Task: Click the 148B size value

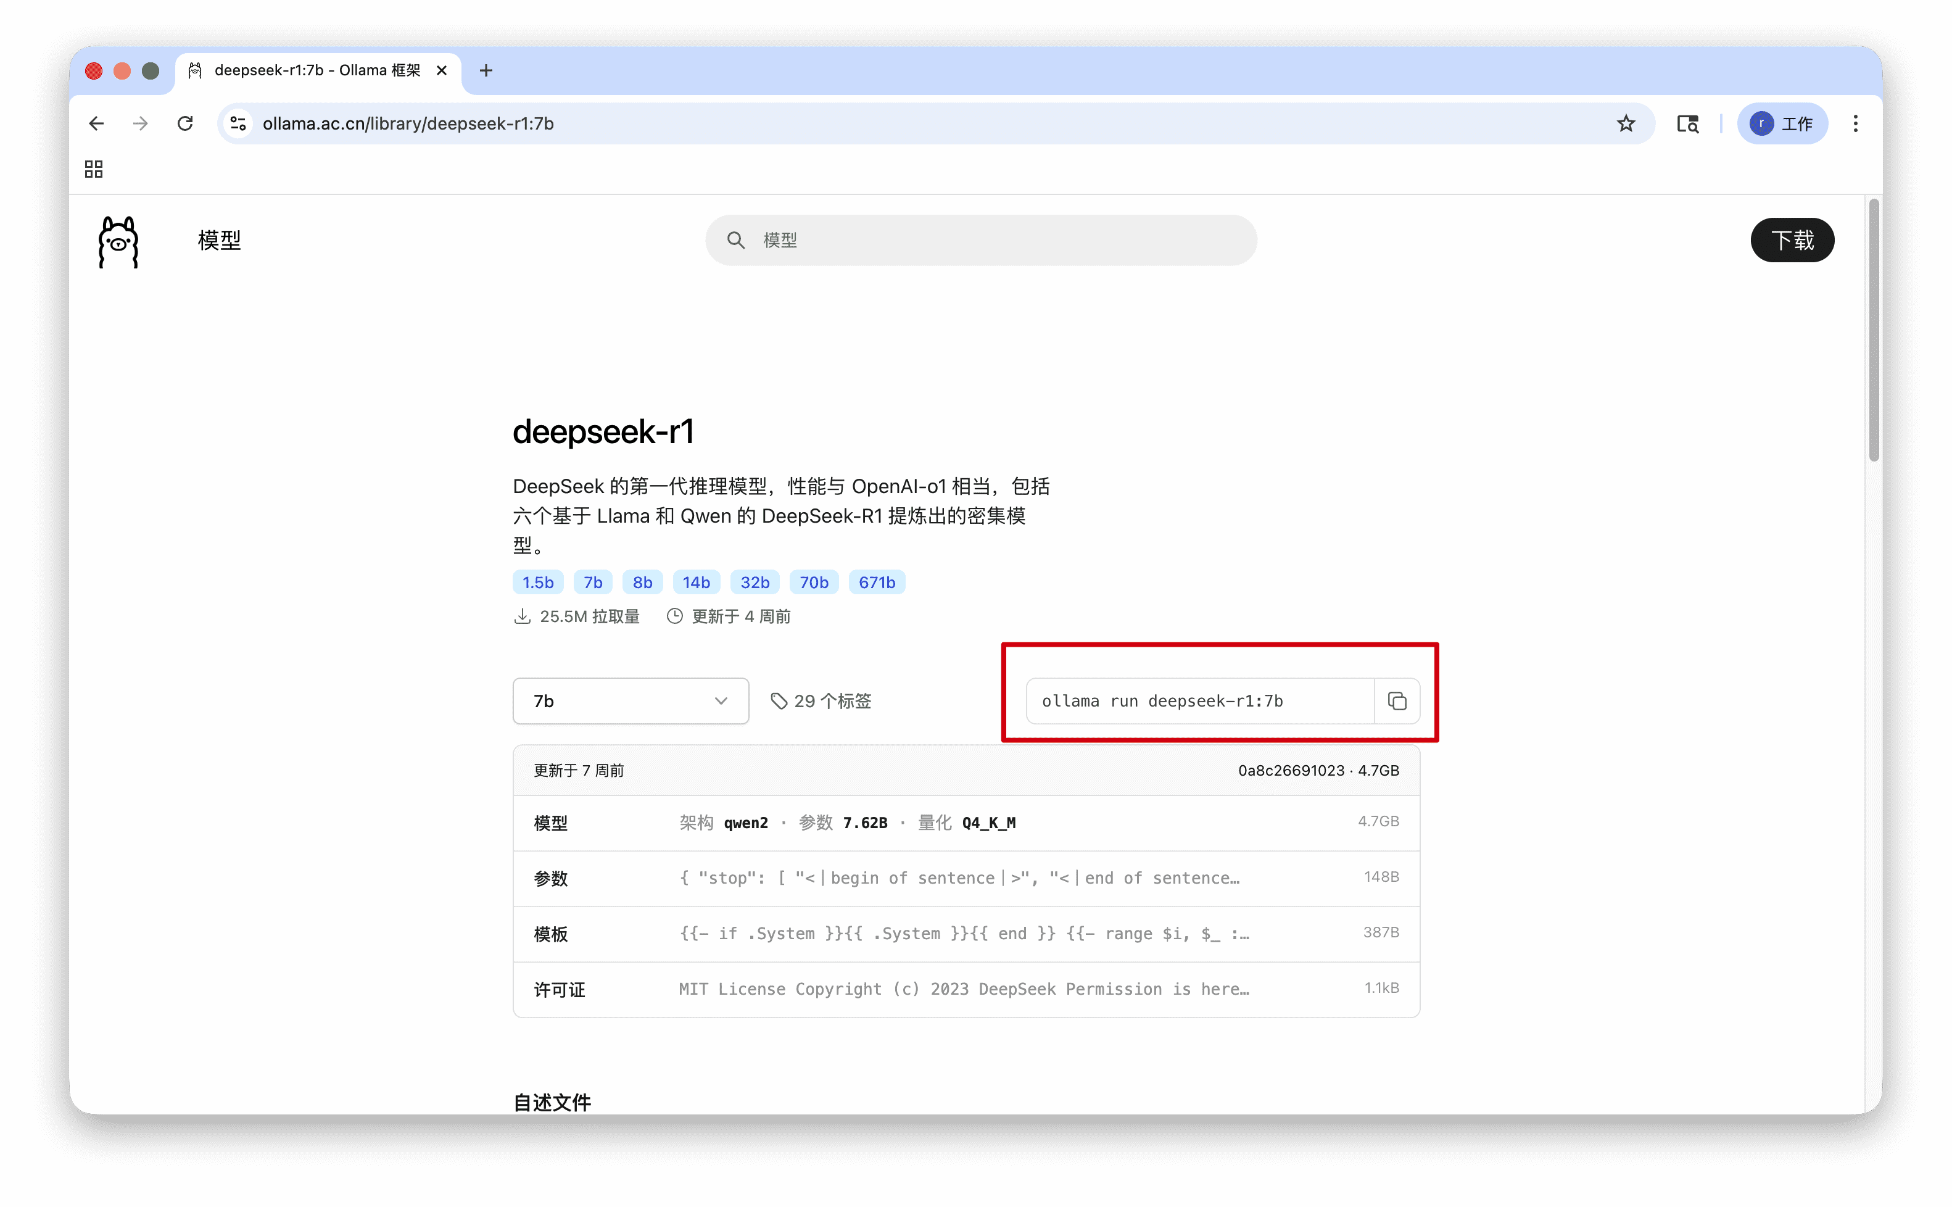Action: pos(1381,876)
